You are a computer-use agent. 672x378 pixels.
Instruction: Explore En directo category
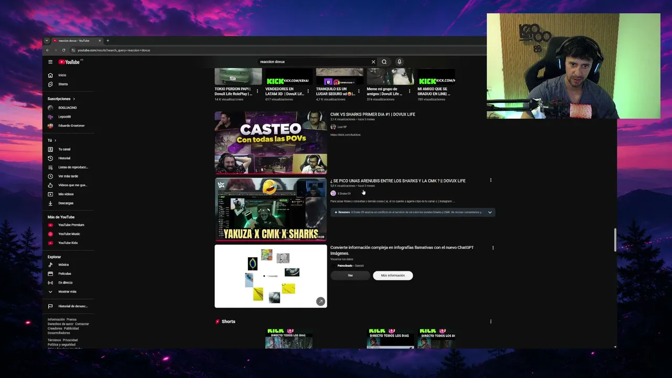65,282
